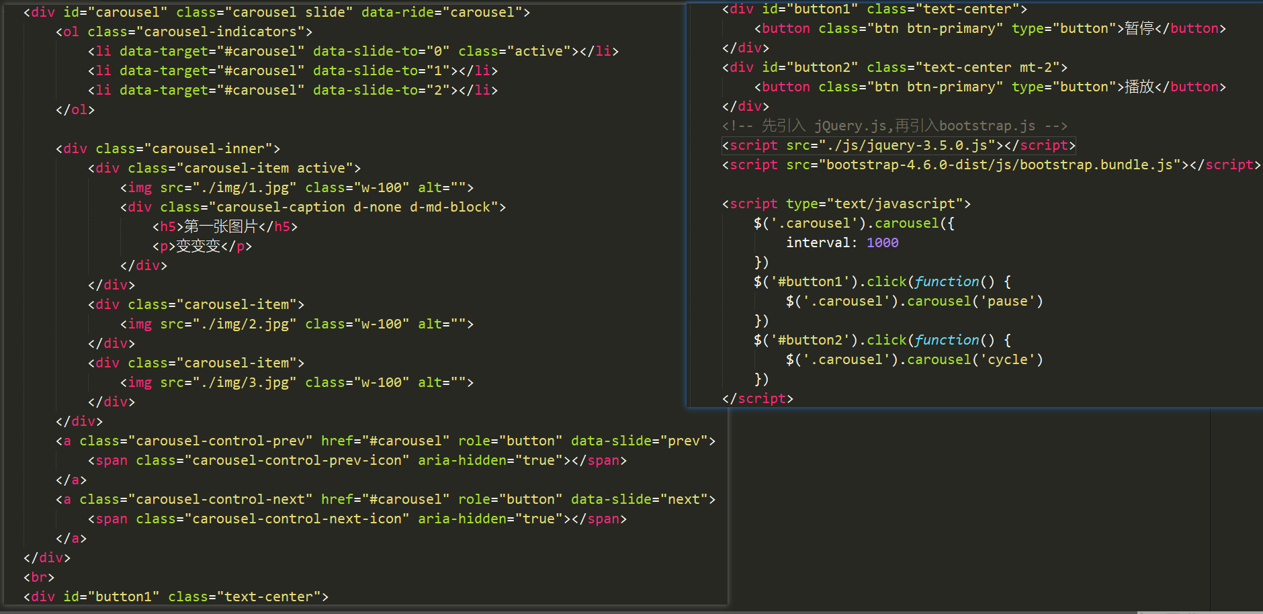Click the interval value 1000
1263x614 pixels.
[883, 243]
